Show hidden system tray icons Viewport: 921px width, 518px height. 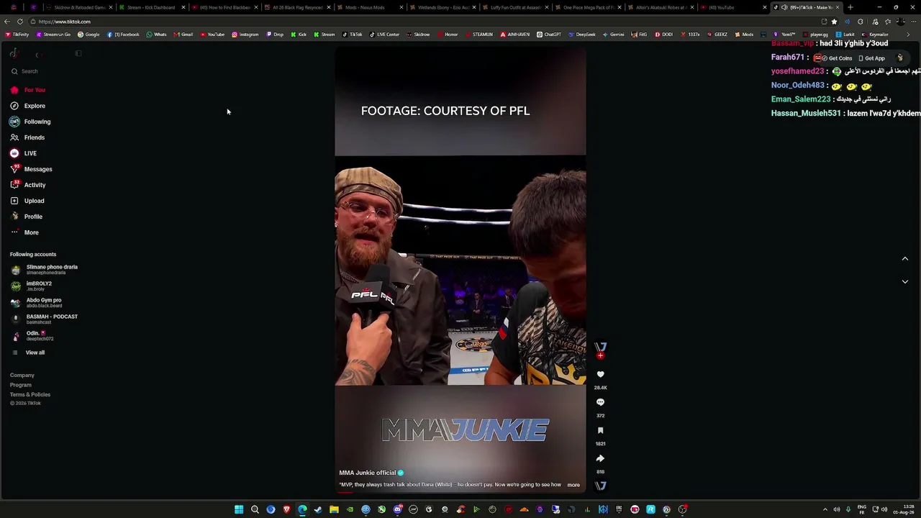(x=825, y=509)
